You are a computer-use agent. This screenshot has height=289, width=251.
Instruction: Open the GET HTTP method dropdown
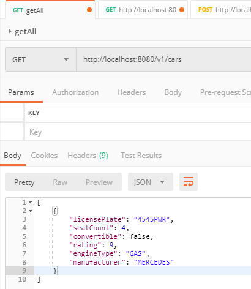point(40,59)
